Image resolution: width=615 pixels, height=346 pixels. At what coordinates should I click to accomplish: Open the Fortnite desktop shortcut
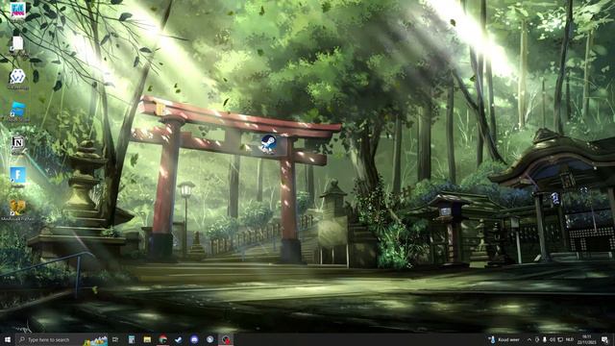point(17,175)
